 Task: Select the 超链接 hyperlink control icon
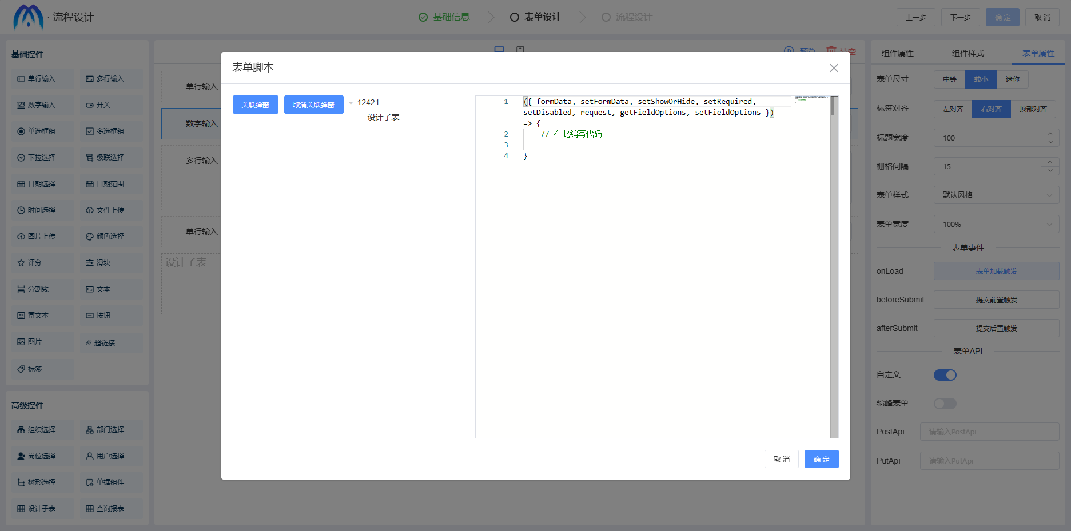pos(89,343)
